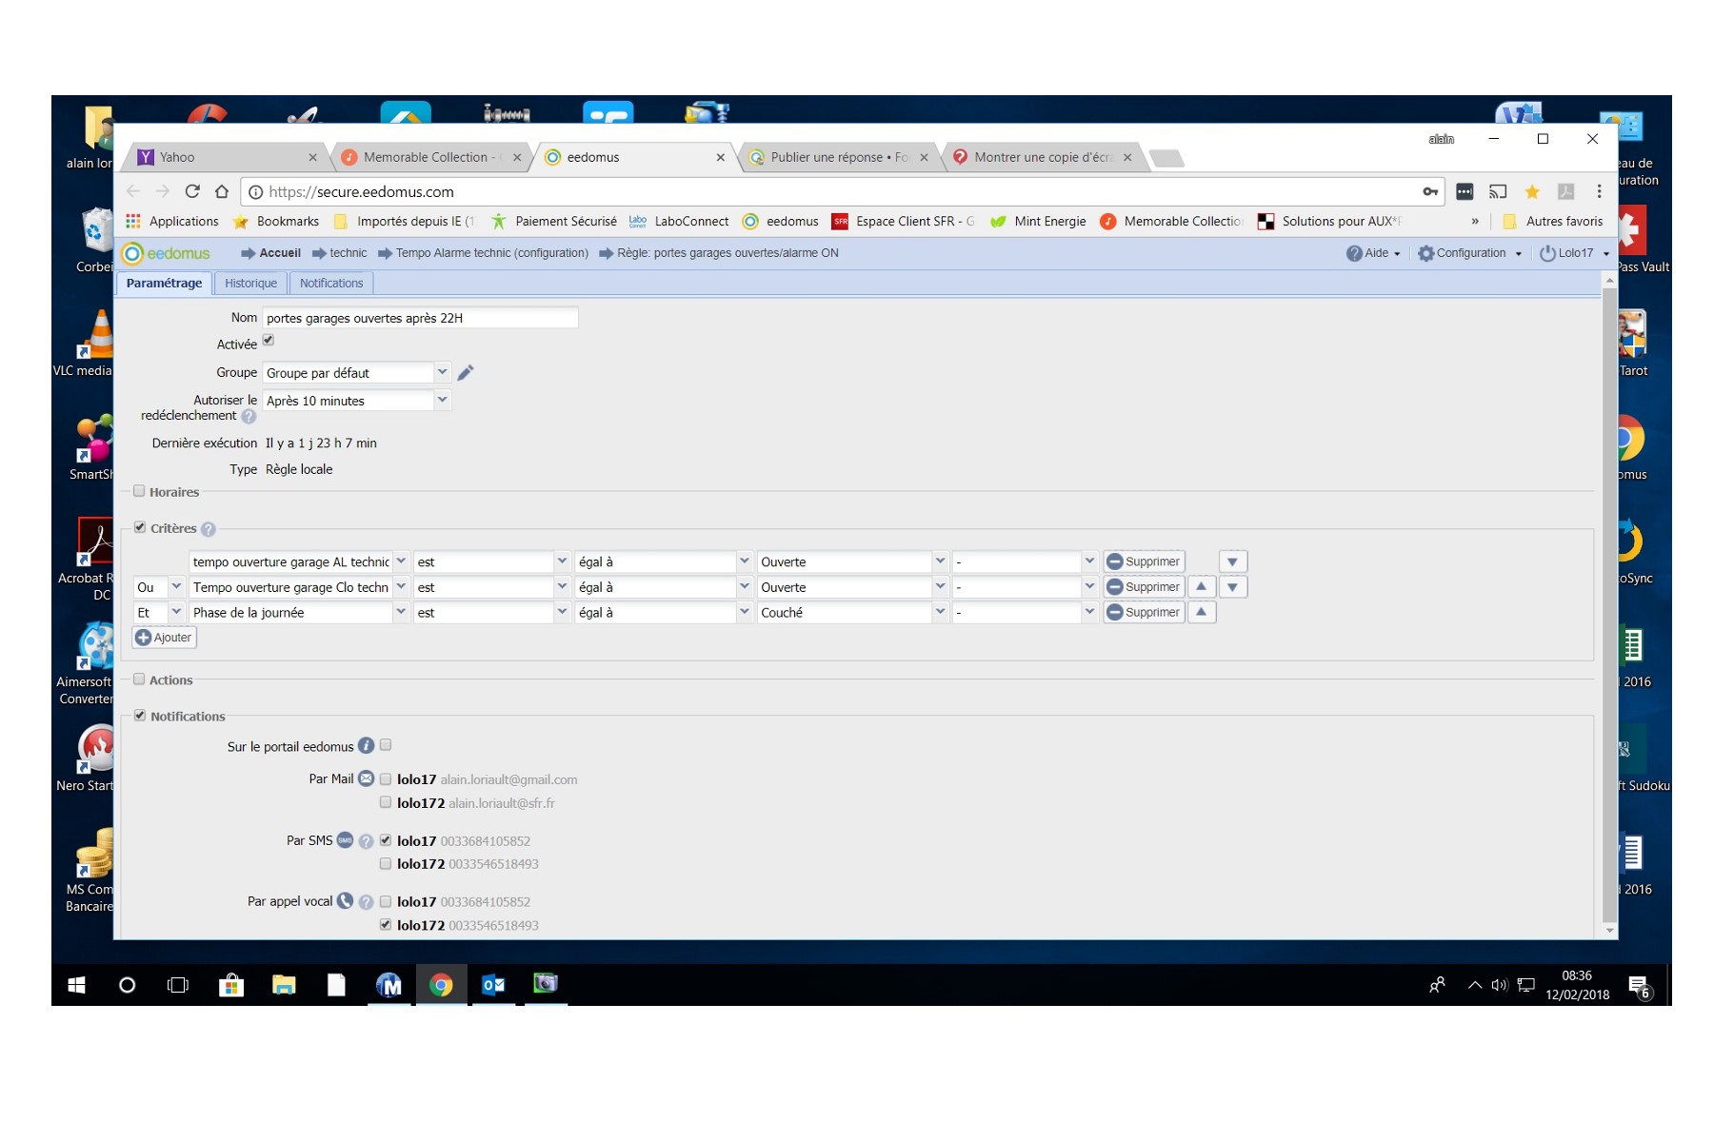The width and height of the screenshot is (1714, 1142).
Task: Open the Par SMS help question mark
Action: pyautogui.click(x=366, y=841)
